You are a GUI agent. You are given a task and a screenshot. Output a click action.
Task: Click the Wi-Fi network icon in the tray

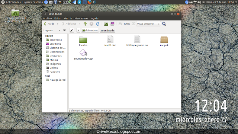[204, 2]
